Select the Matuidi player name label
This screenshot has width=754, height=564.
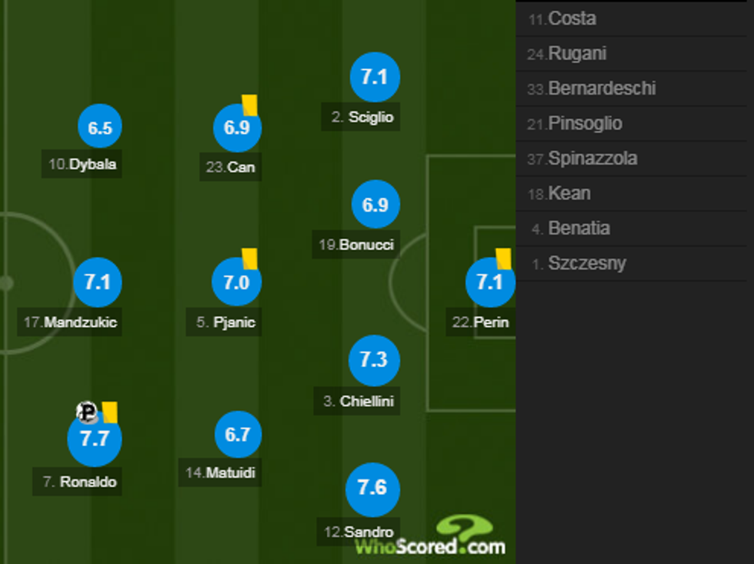pos(222,472)
